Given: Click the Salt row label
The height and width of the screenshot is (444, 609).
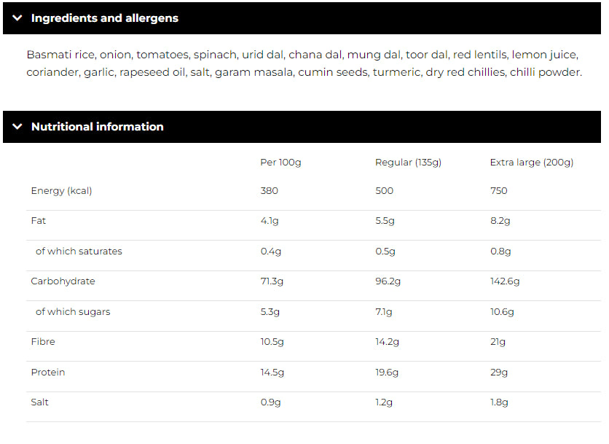Looking at the screenshot, I should click(39, 402).
